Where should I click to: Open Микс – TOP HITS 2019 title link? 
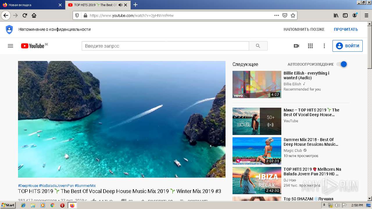(x=312, y=112)
